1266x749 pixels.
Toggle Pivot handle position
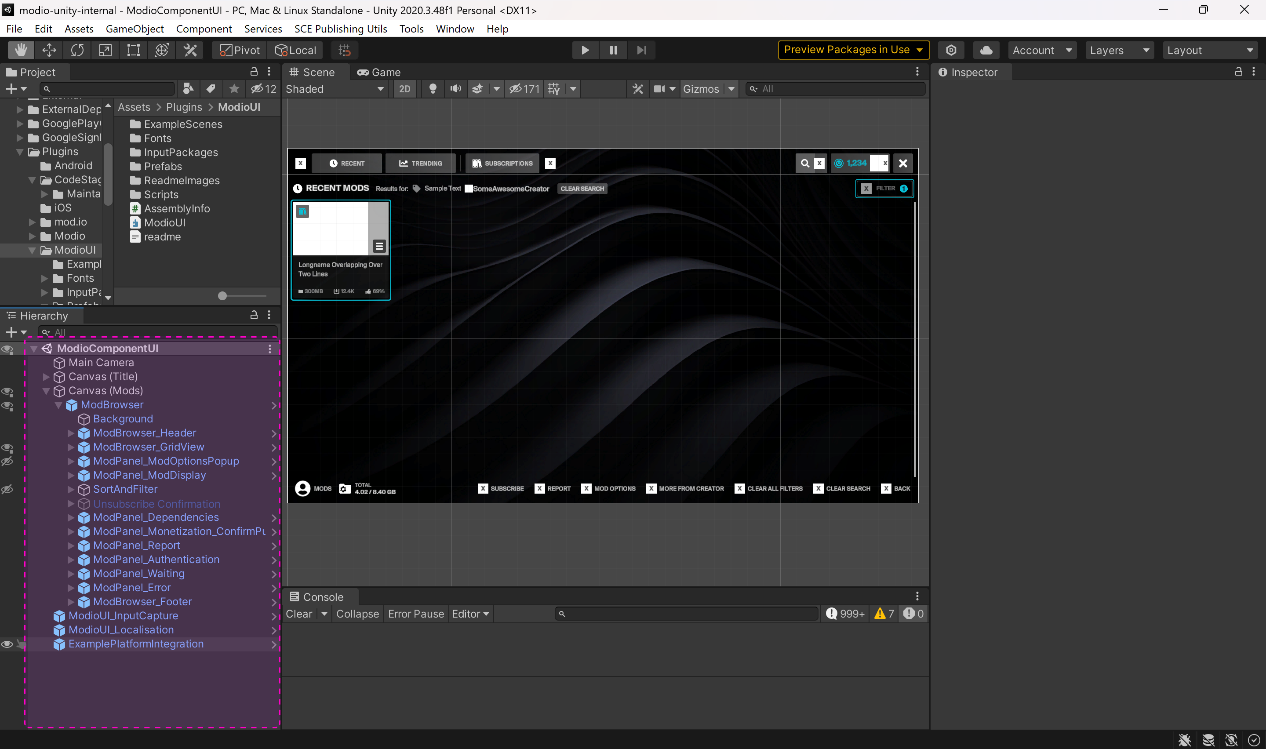[240, 50]
